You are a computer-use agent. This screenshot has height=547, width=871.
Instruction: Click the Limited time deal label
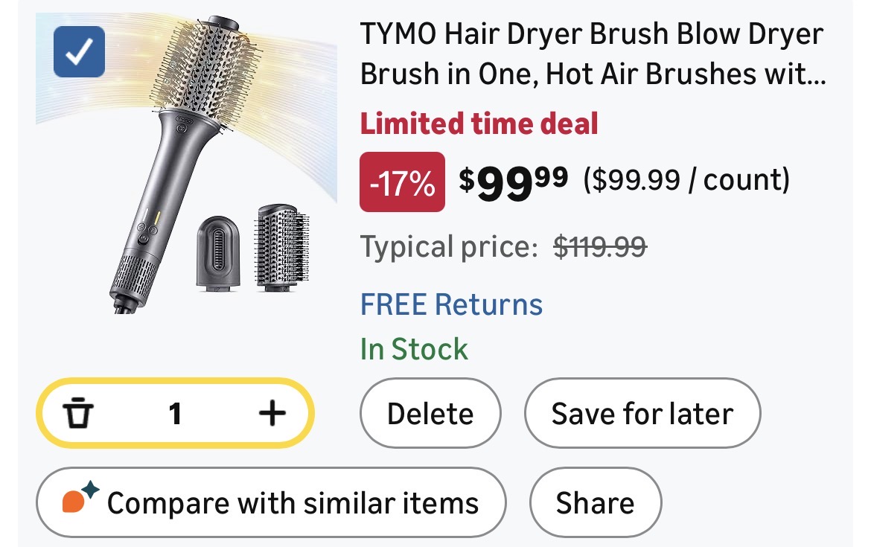pyautogui.click(x=479, y=124)
